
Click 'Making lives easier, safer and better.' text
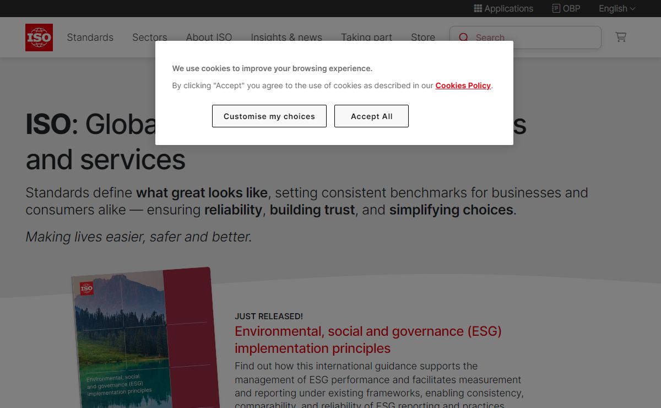pos(139,237)
